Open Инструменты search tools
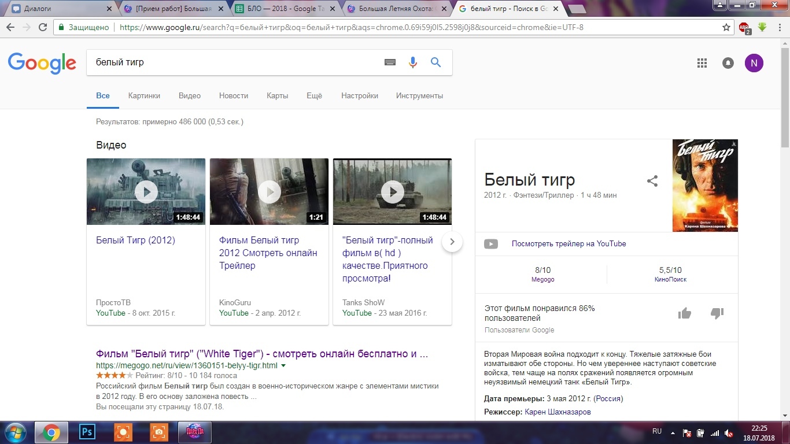790x444 pixels. (x=419, y=95)
